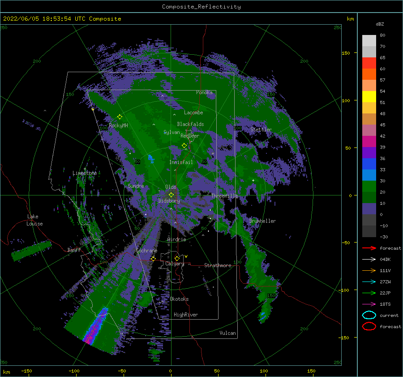Pick the 39–42 dBZ magenta swatch
Screen dimensions: 403x377
[x=369, y=141]
